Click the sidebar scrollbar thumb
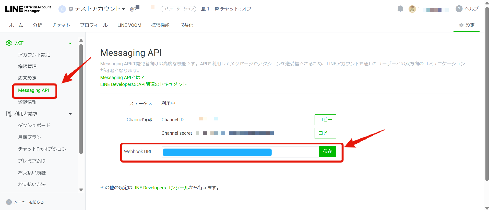Viewport: 489px width, 210px height. [x=81, y=99]
